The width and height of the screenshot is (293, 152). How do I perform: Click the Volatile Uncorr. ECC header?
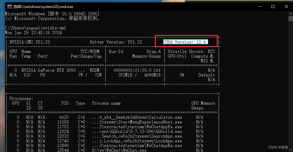click(191, 51)
